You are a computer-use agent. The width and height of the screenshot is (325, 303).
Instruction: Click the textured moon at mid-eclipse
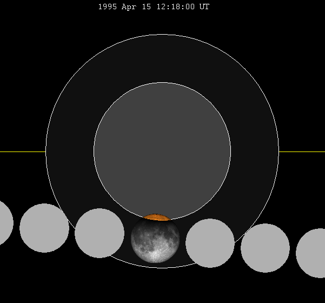pos(155,239)
